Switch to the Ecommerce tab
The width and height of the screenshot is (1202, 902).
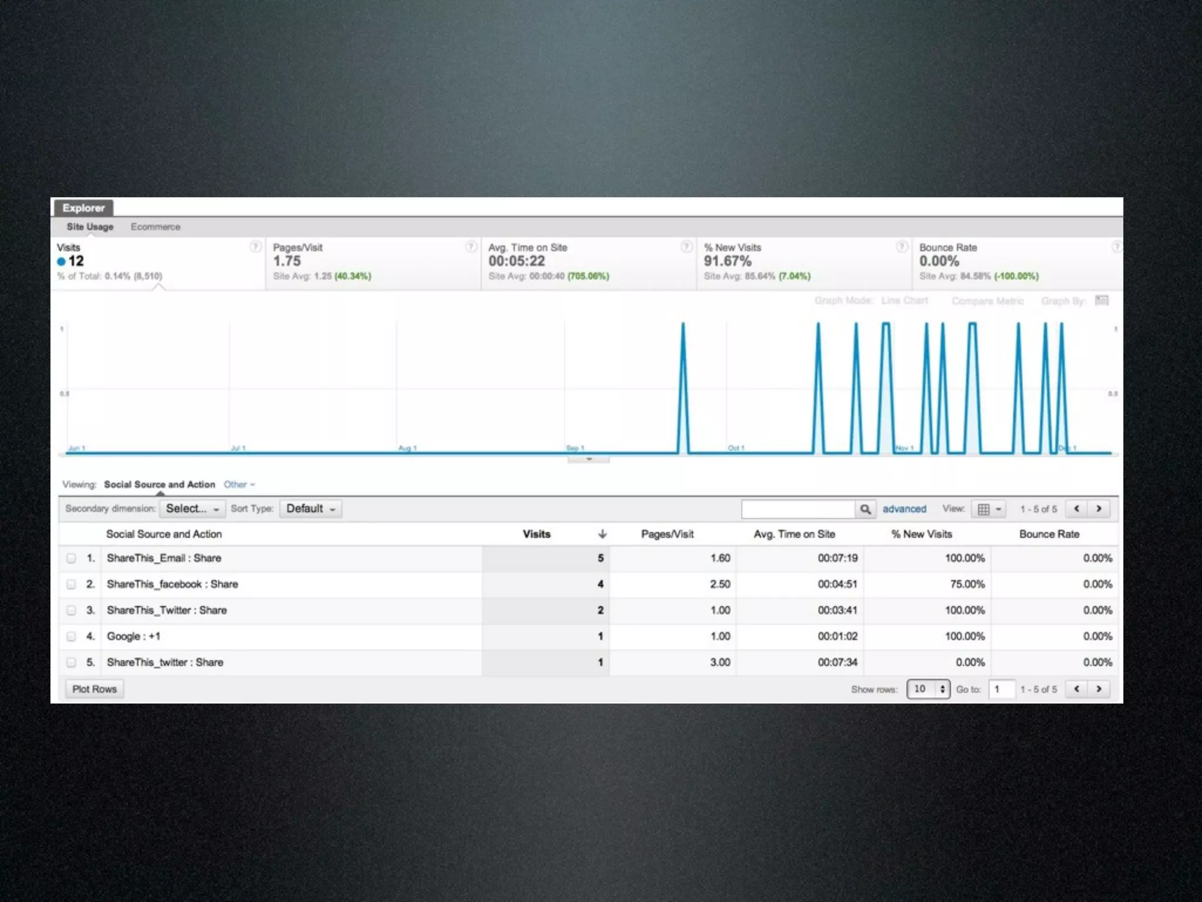[155, 227]
